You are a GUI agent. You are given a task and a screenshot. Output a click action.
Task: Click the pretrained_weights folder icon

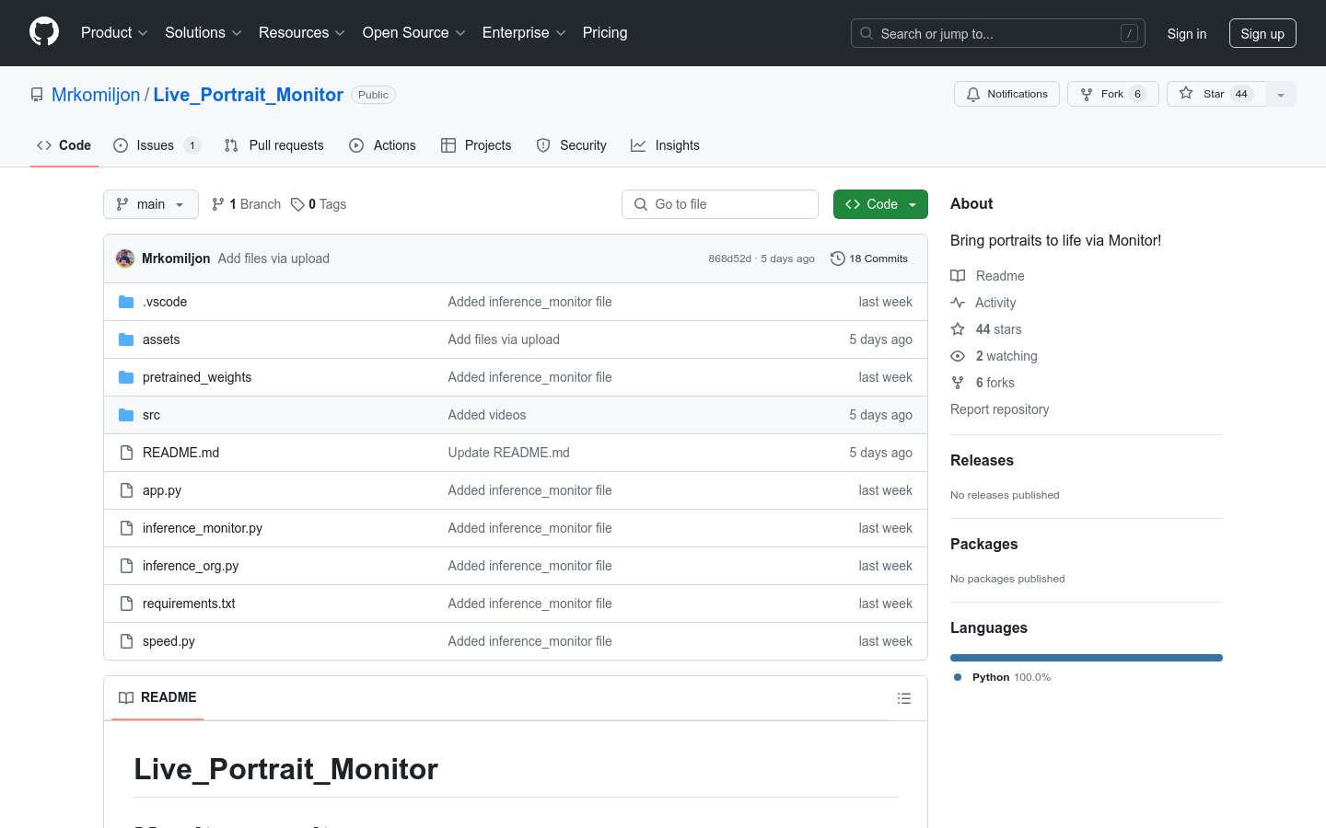click(x=126, y=377)
